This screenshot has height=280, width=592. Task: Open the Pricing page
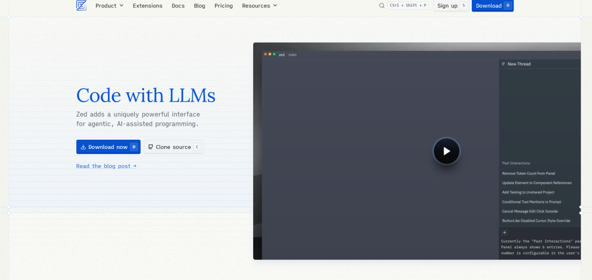tap(223, 6)
